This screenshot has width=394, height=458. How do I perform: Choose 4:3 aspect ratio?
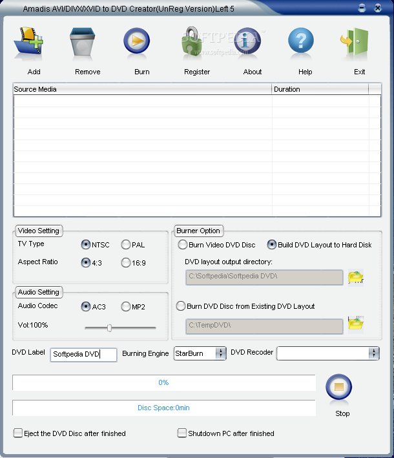tap(86, 262)
